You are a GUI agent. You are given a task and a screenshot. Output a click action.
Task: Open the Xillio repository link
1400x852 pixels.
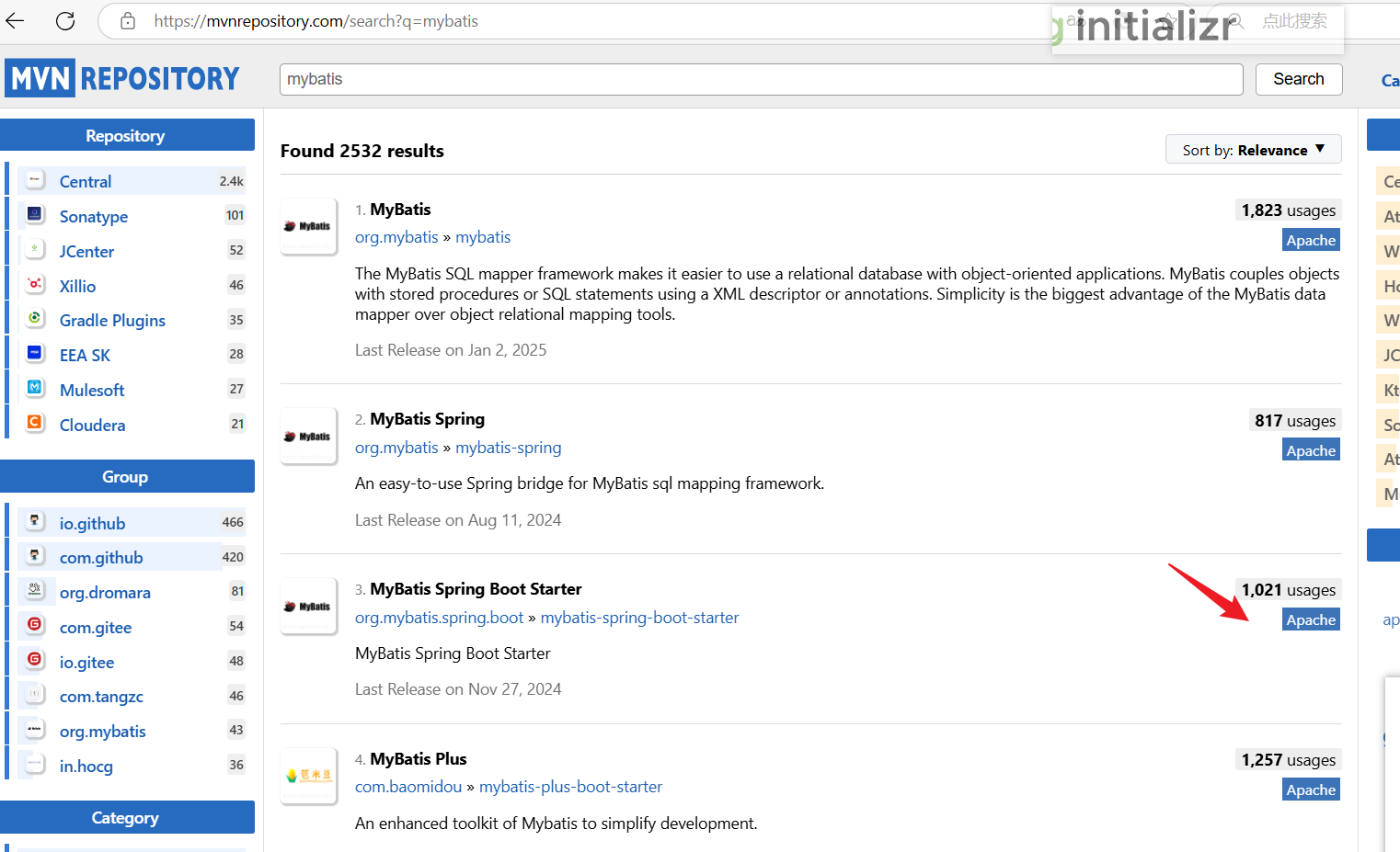[x=77, y=286]
